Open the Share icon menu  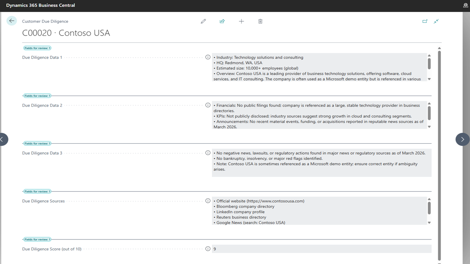tap(222, 21)
